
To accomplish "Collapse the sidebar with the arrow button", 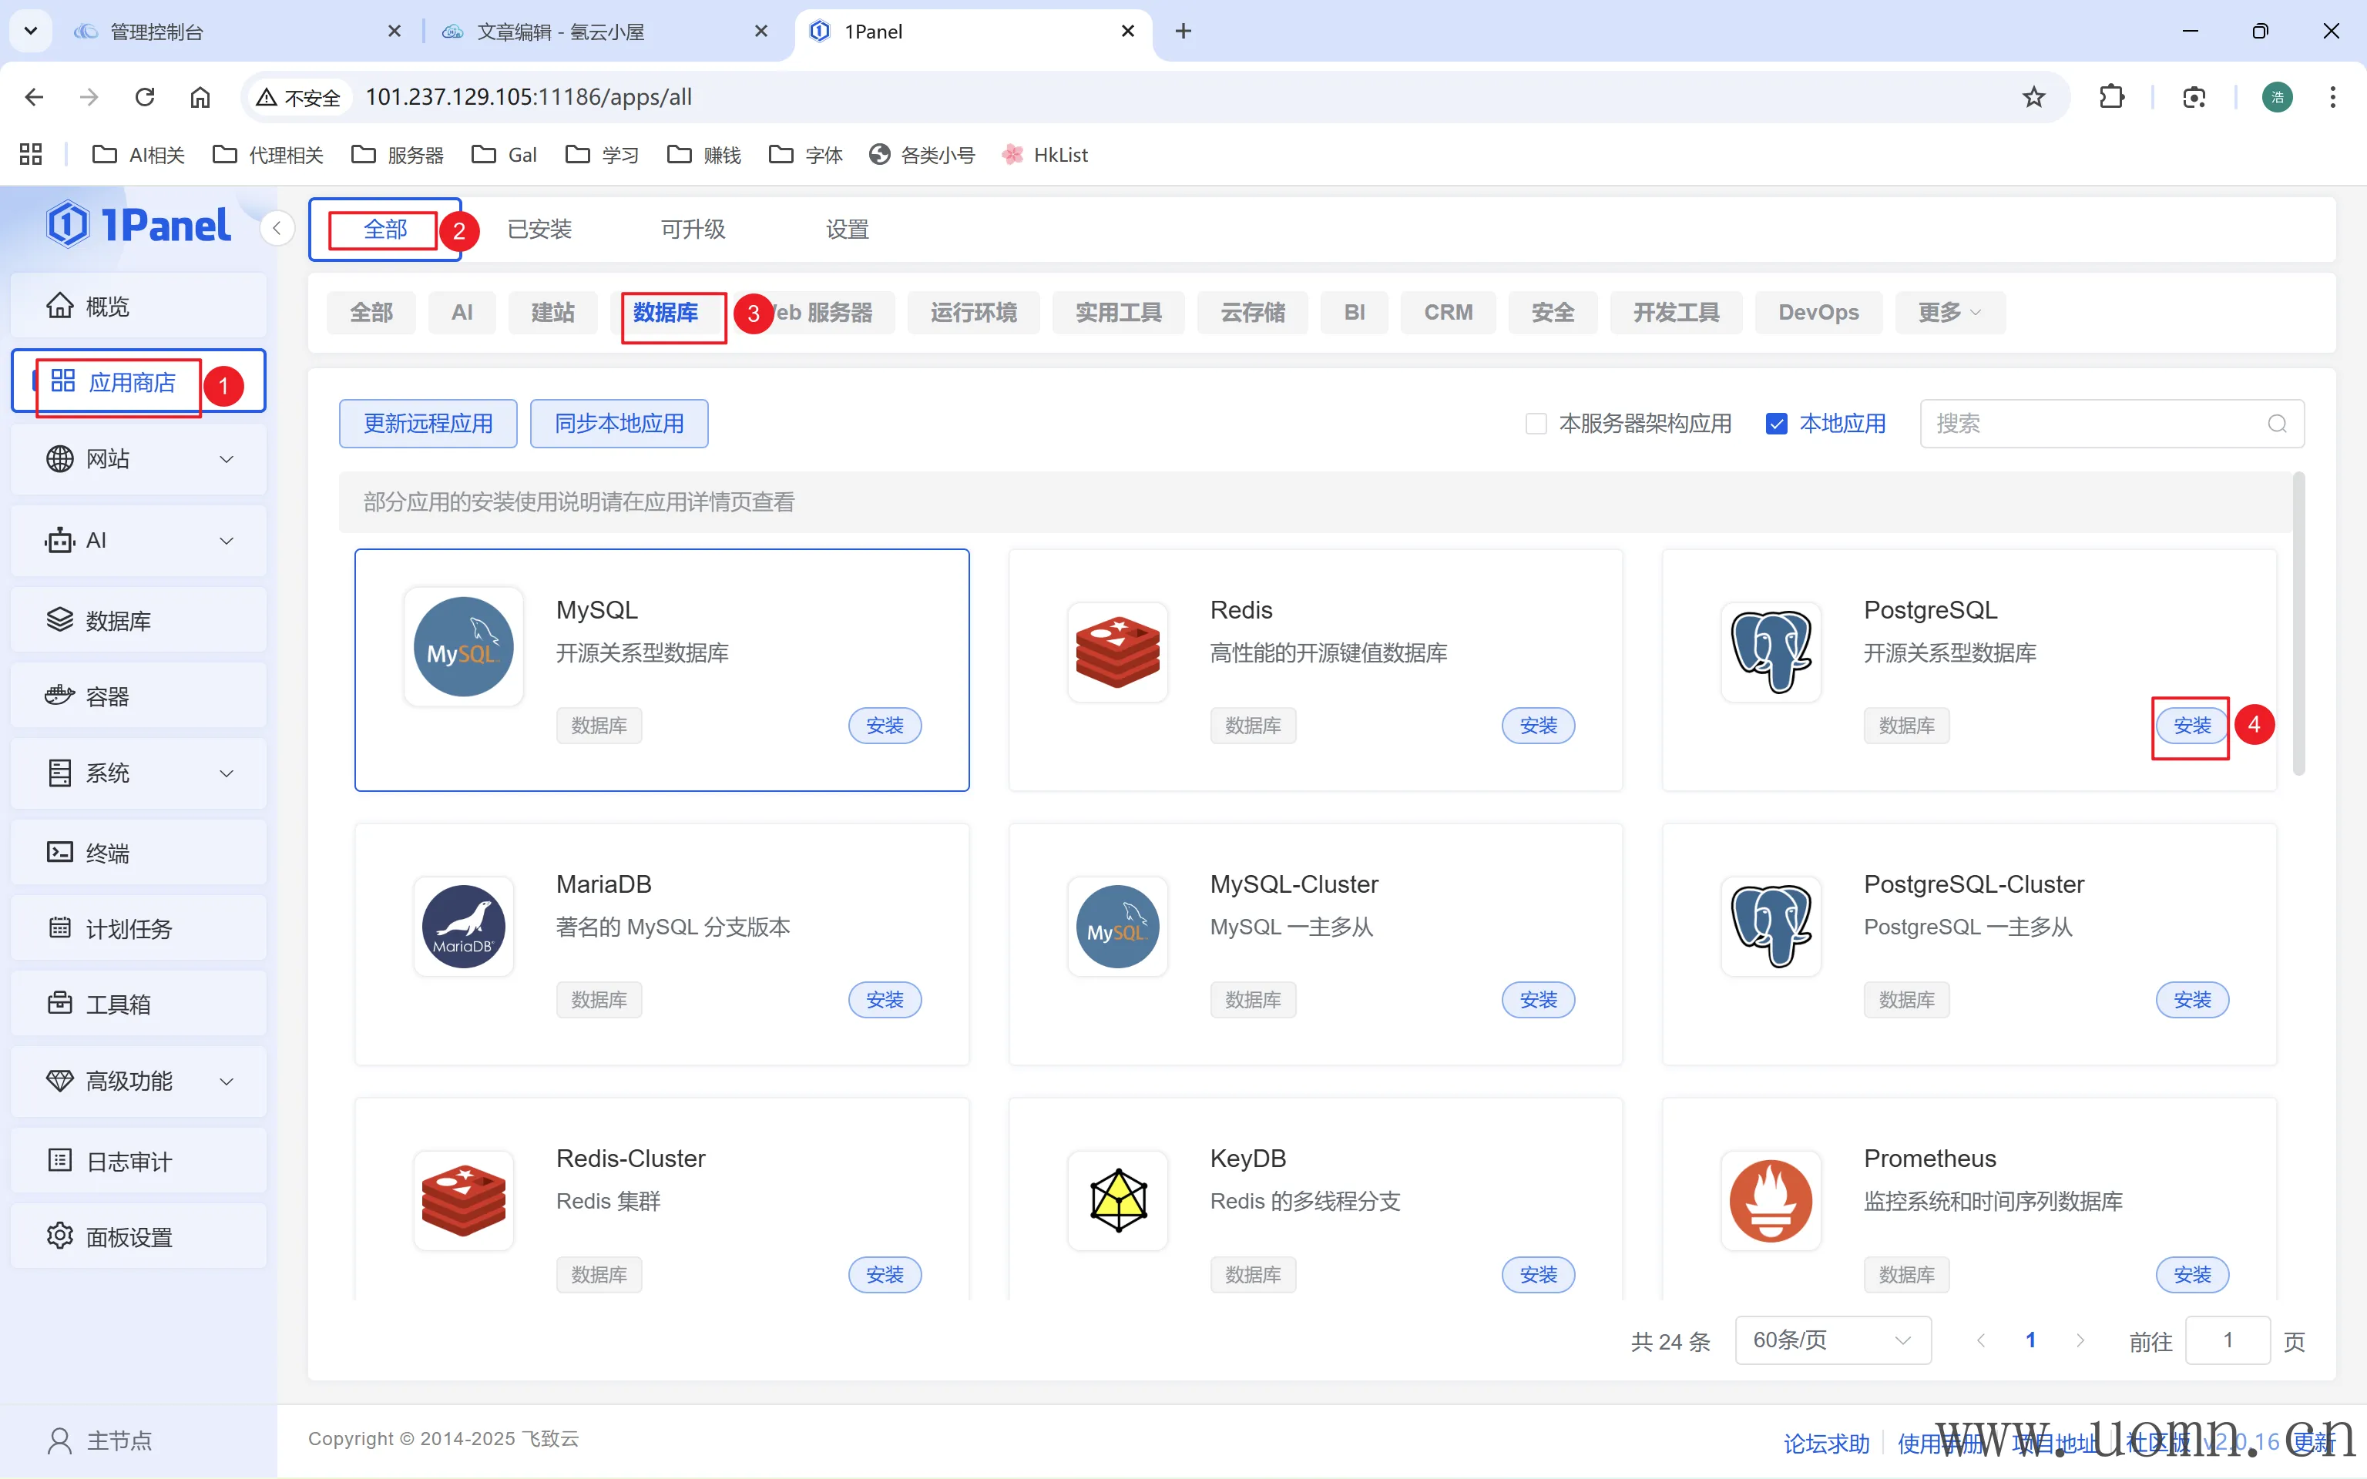I will click(x=277, y=229).
